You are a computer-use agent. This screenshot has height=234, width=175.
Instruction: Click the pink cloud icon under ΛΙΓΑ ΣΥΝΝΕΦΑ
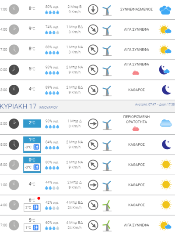click(136, 73)
